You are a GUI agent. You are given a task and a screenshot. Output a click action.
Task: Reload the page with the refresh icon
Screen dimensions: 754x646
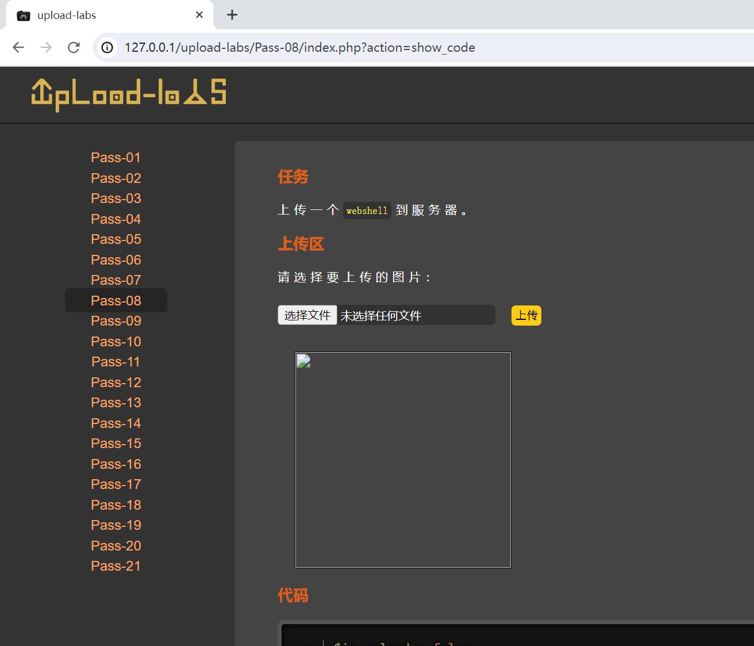(x=74, y=47)
